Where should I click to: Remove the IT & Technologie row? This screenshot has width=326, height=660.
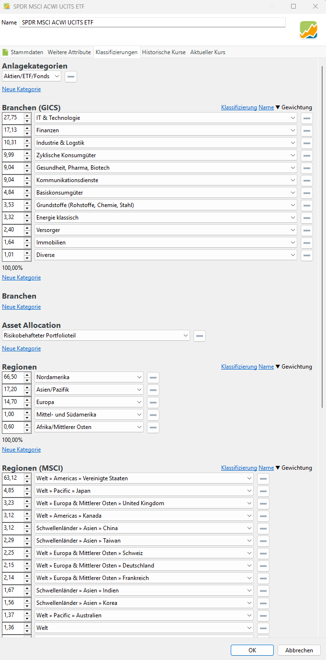[307, 118]
